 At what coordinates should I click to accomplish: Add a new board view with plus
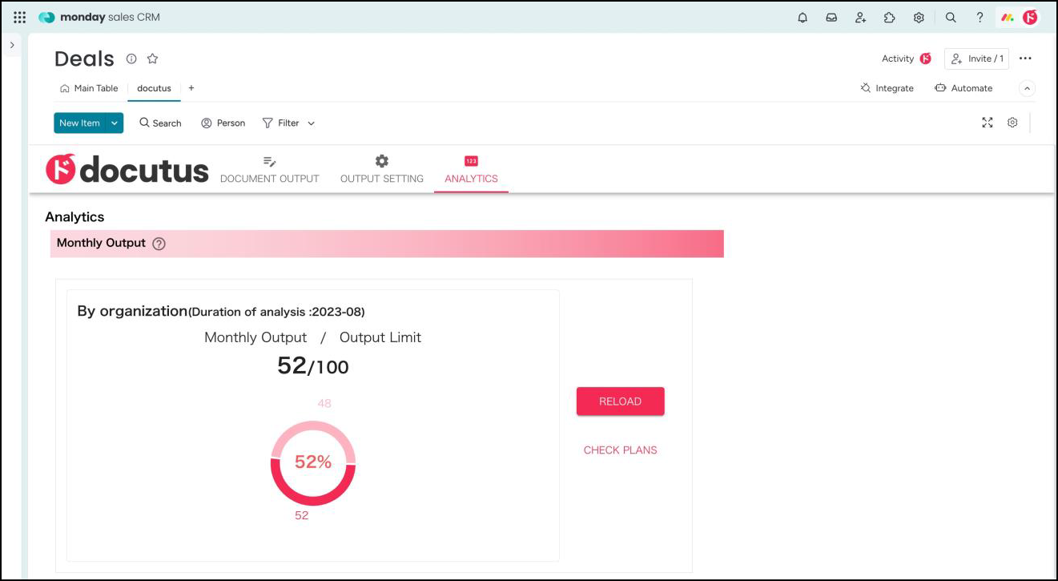191,88
